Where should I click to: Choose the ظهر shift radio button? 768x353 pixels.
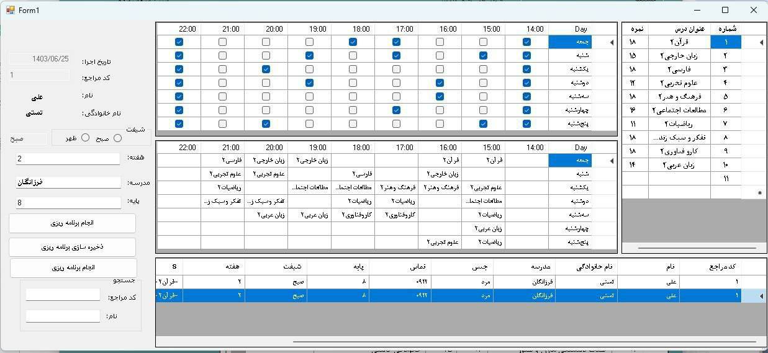(86, 138)
